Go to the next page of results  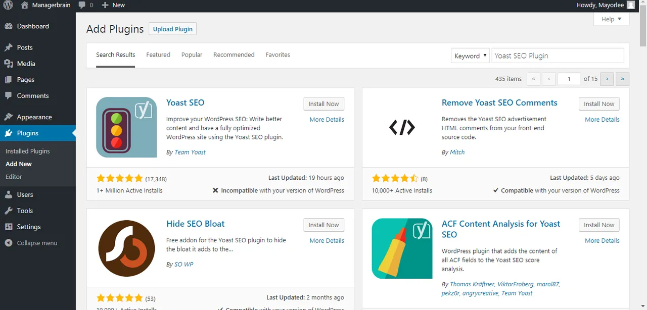[607, 79]
